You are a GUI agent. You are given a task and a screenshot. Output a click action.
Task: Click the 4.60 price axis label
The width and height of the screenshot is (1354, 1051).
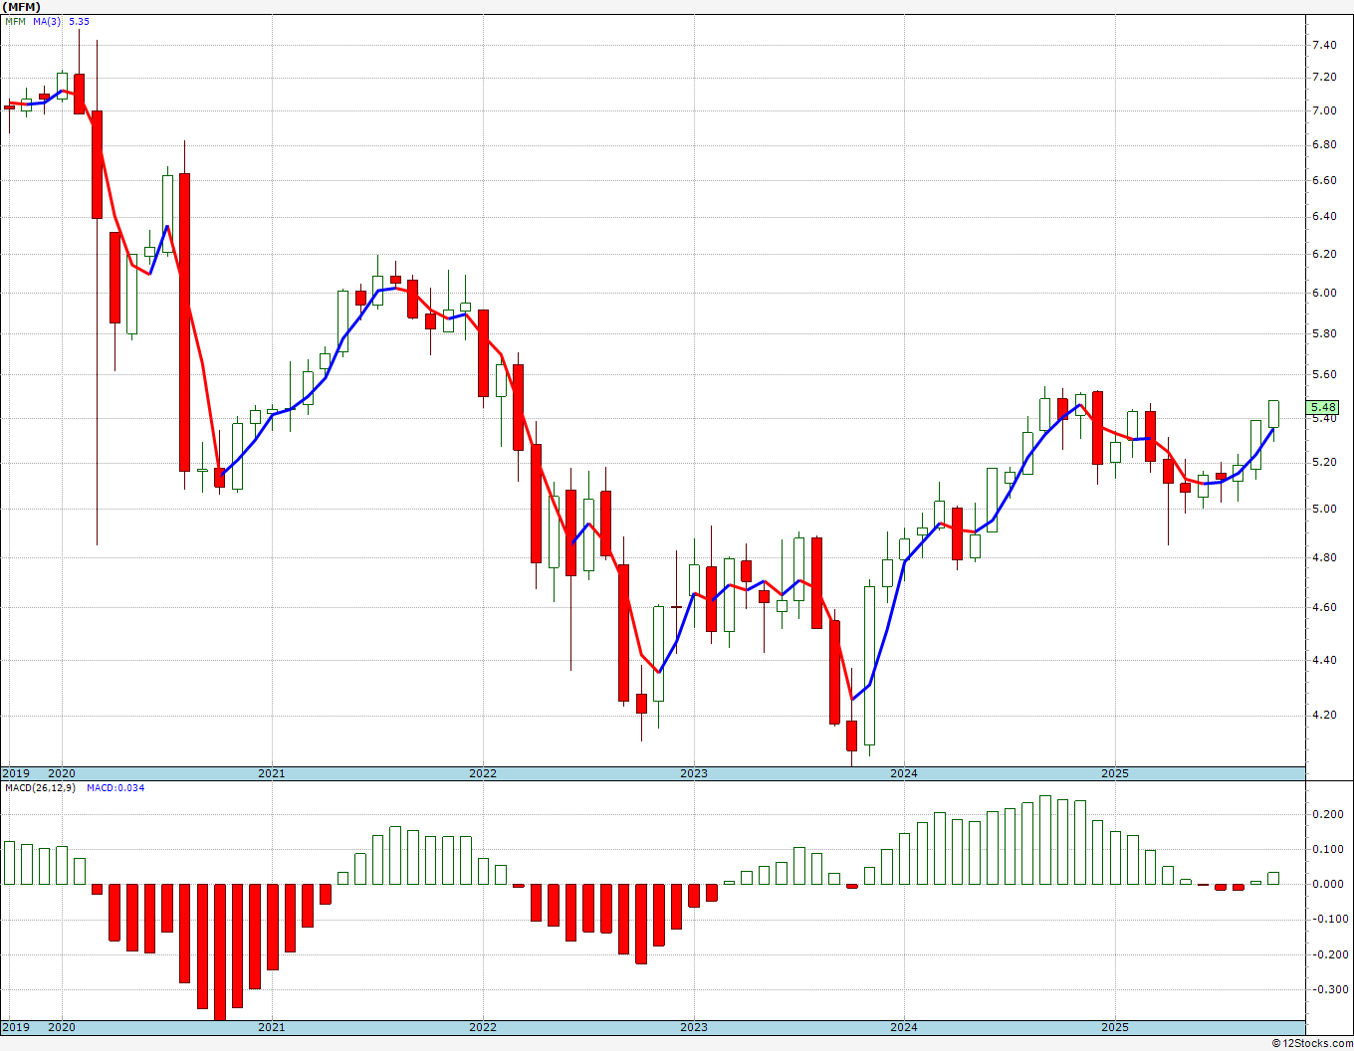click(1324, 607)
